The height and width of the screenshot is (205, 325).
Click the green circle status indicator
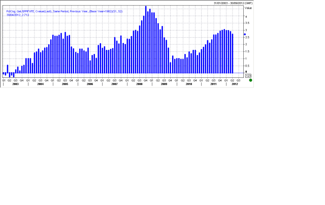tap(250, 80)
